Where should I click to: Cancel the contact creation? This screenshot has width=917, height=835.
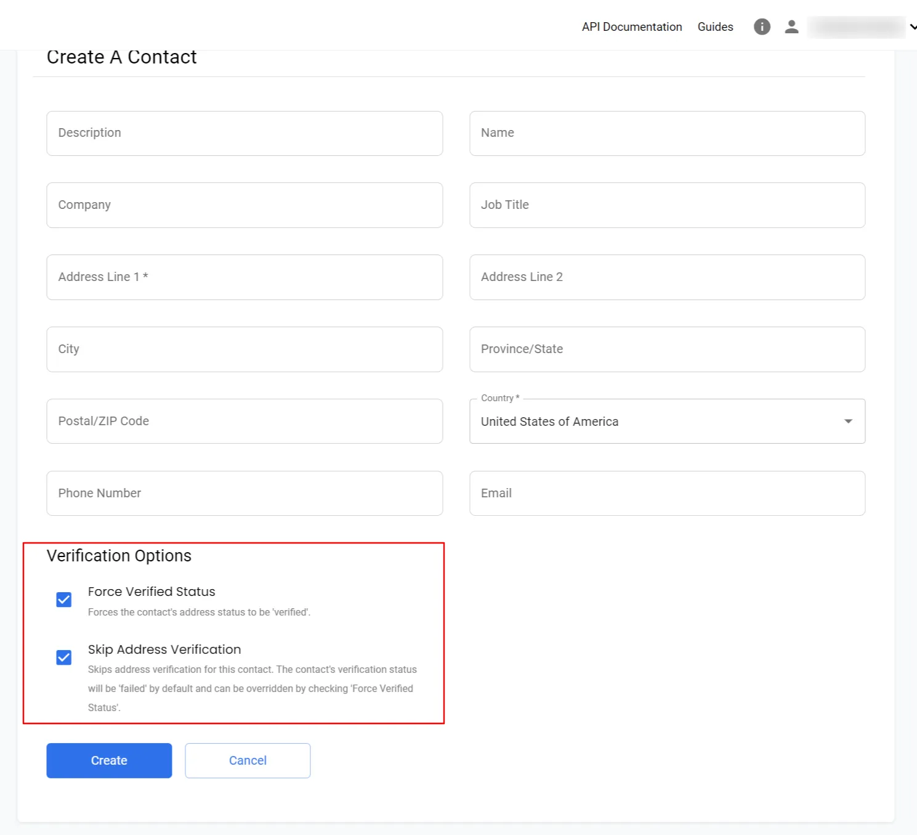pyautogui.click(x=247, y=760)
